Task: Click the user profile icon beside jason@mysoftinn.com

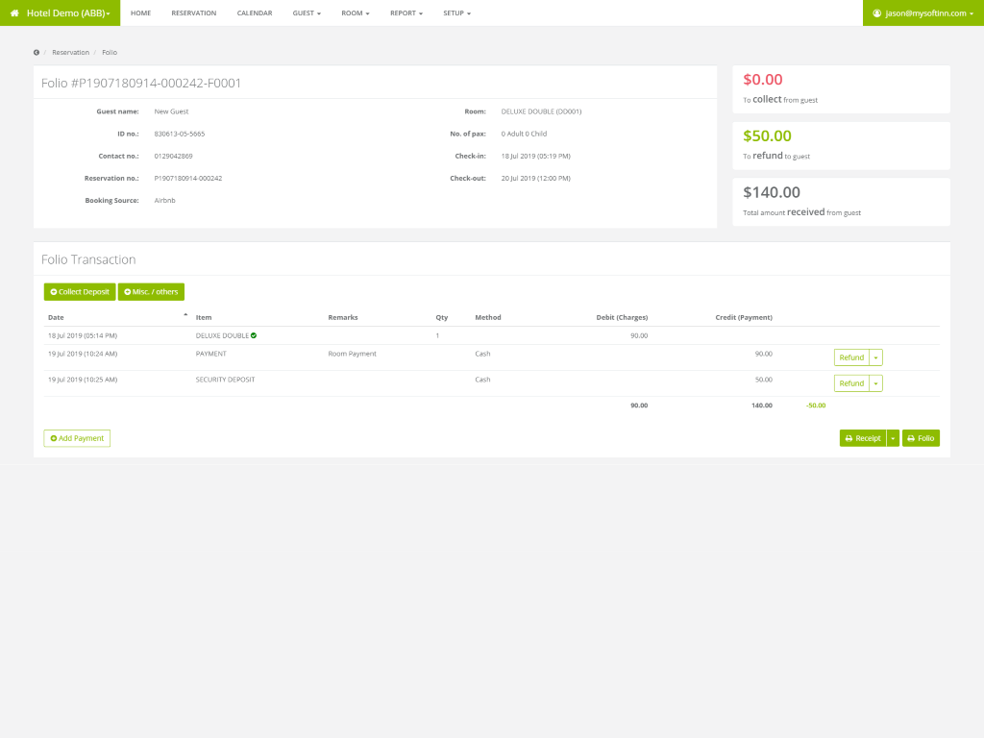Action: pyautogui.click(x=876, y=13)
